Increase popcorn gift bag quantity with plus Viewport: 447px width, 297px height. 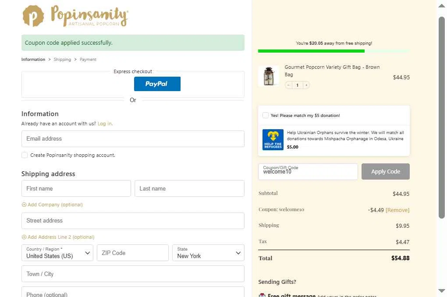[x=306, y=85]
